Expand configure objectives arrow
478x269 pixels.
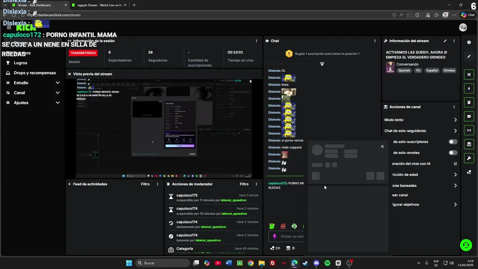click(x=455, y=205)
